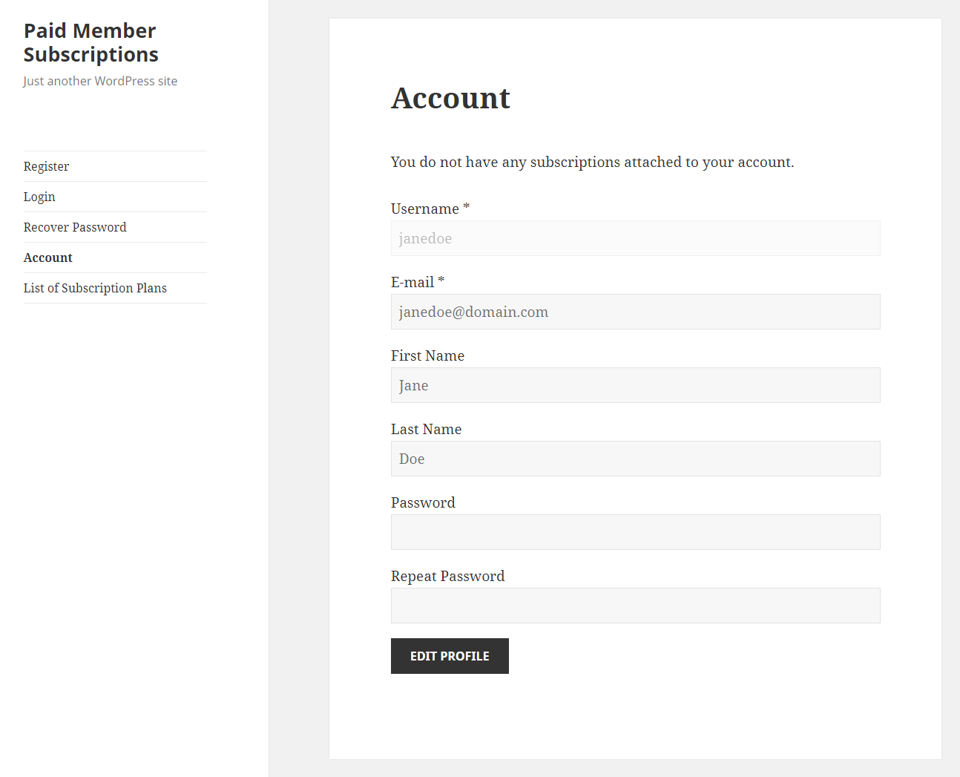Click the 'Last Name' label
Image resolution: width=960 pixels, height=777 pixels.
click(x=426, y=429)
